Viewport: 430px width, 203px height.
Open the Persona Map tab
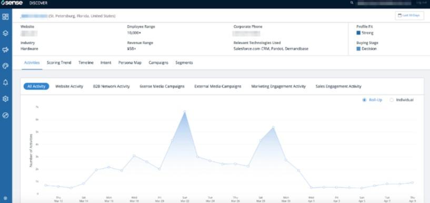coord(130,63)
